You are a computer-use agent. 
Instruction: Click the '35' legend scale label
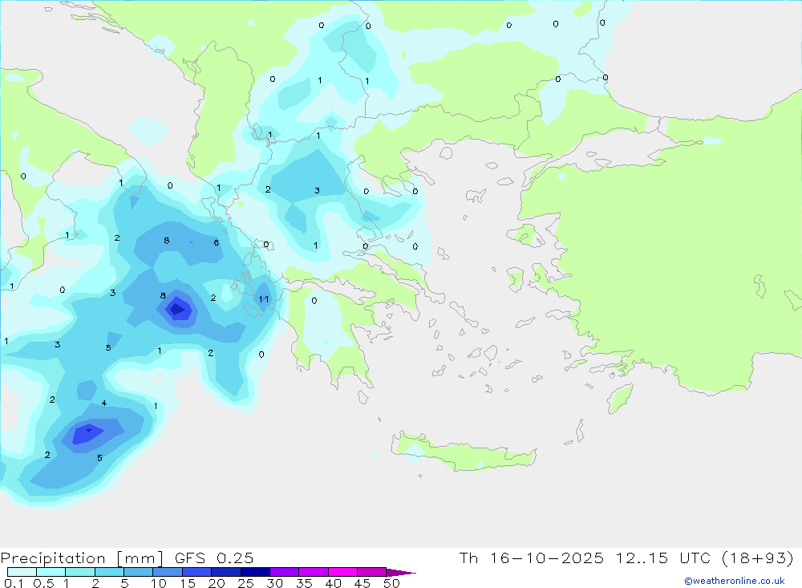pos(304,583)
